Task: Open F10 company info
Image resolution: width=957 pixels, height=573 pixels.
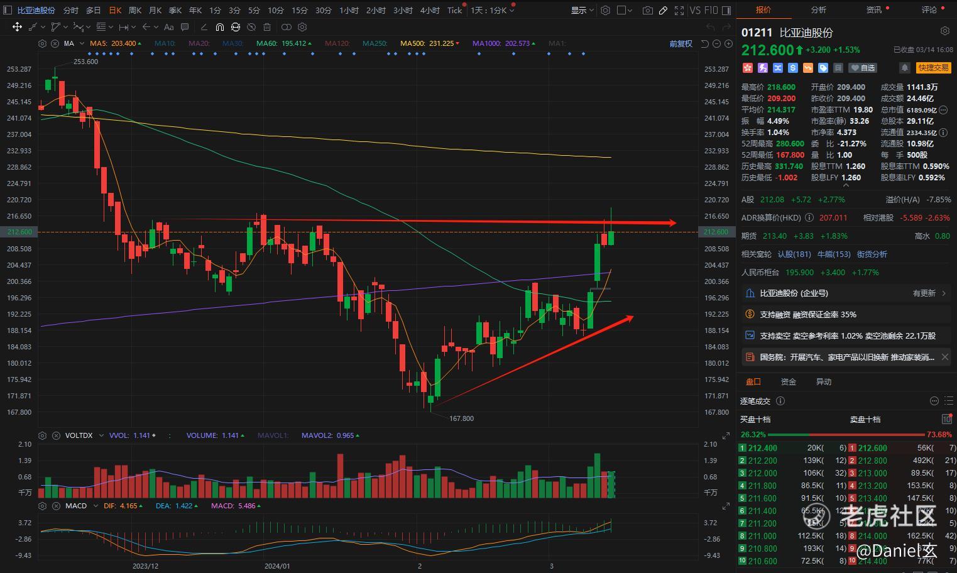Action: click(x=711, y=10)
